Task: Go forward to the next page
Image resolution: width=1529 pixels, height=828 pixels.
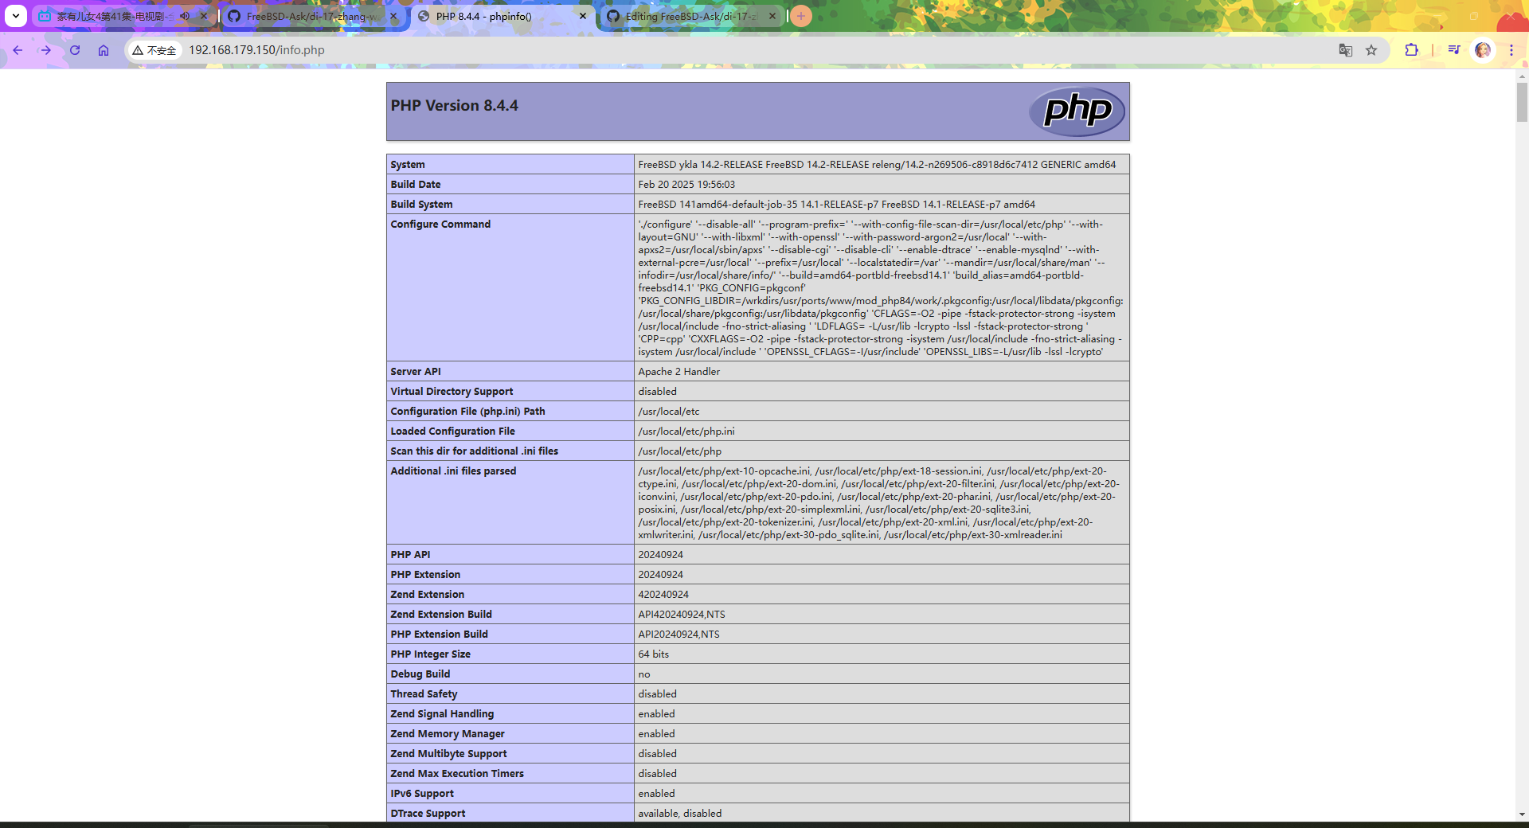Action: point(46,50)
